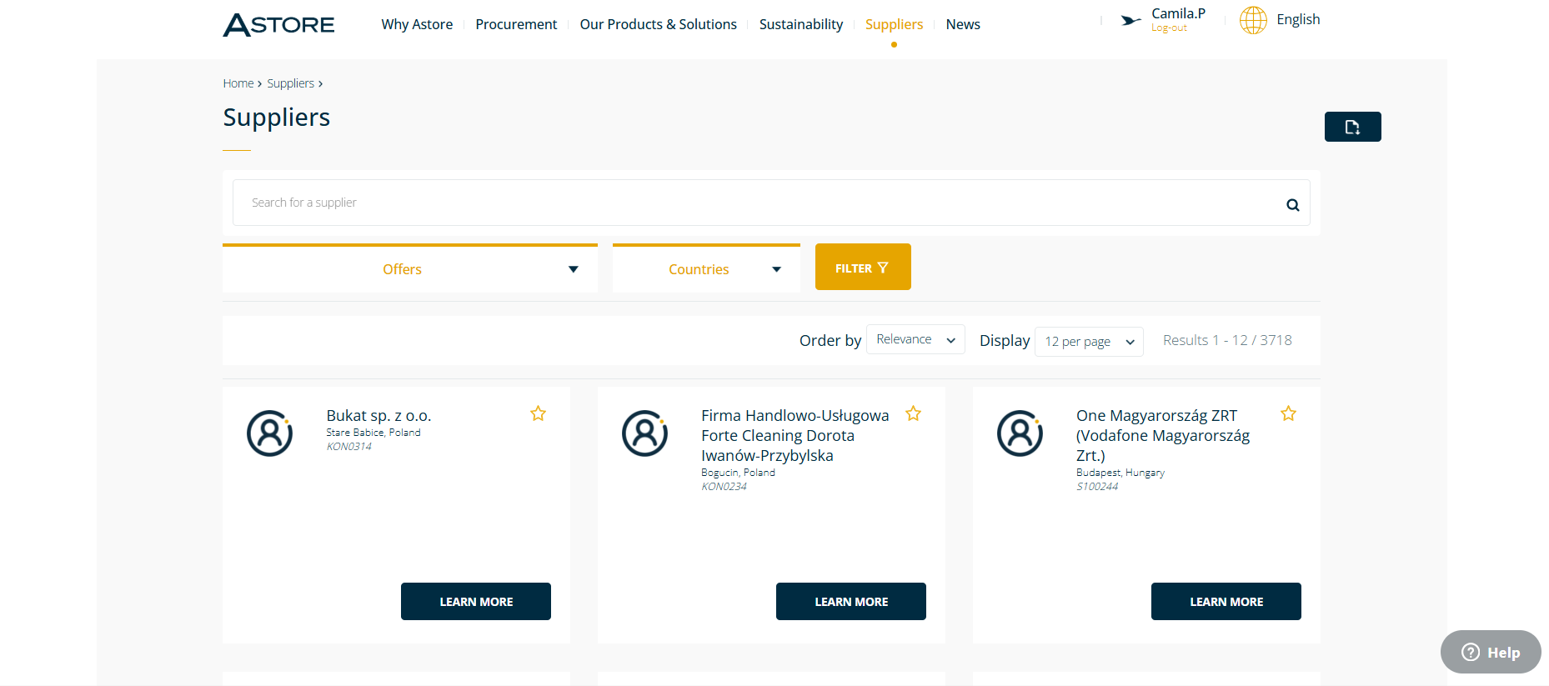Favorite Bukat sp. z o.o. with star
Screen dimensions: 1549x686
point(538,413)
